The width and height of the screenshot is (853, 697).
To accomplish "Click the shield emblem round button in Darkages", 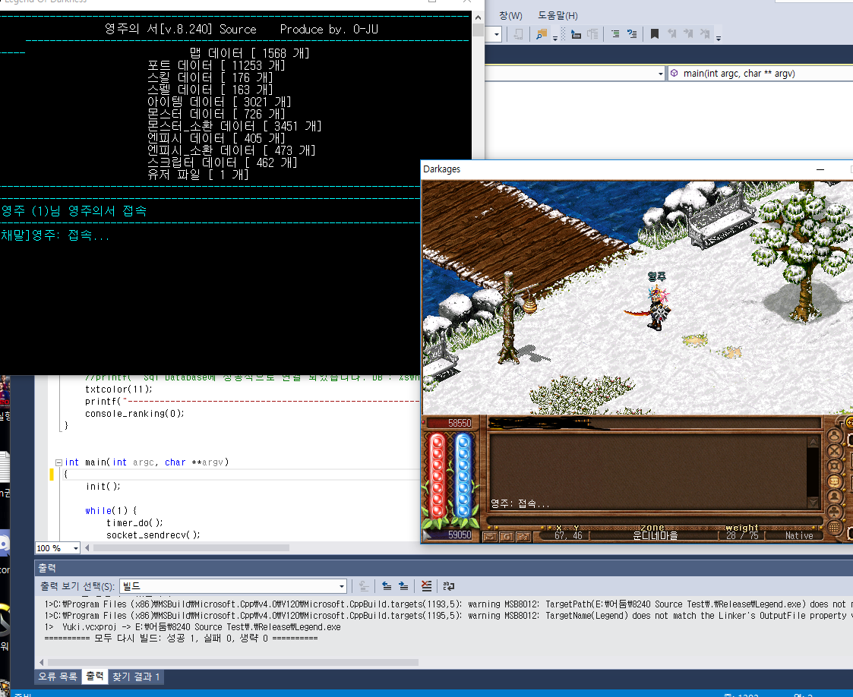I will (835, 466).
